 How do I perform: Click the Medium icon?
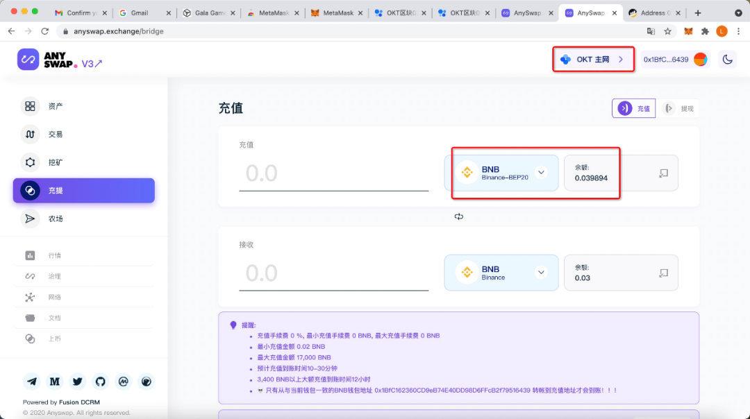(55, 382)
